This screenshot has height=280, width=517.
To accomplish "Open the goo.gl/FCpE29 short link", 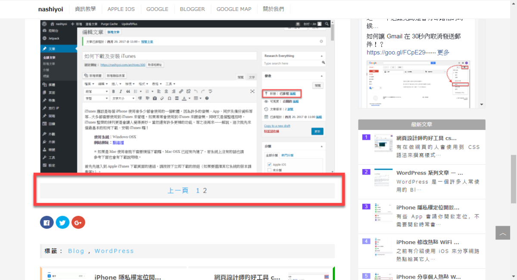I will 396,52.
